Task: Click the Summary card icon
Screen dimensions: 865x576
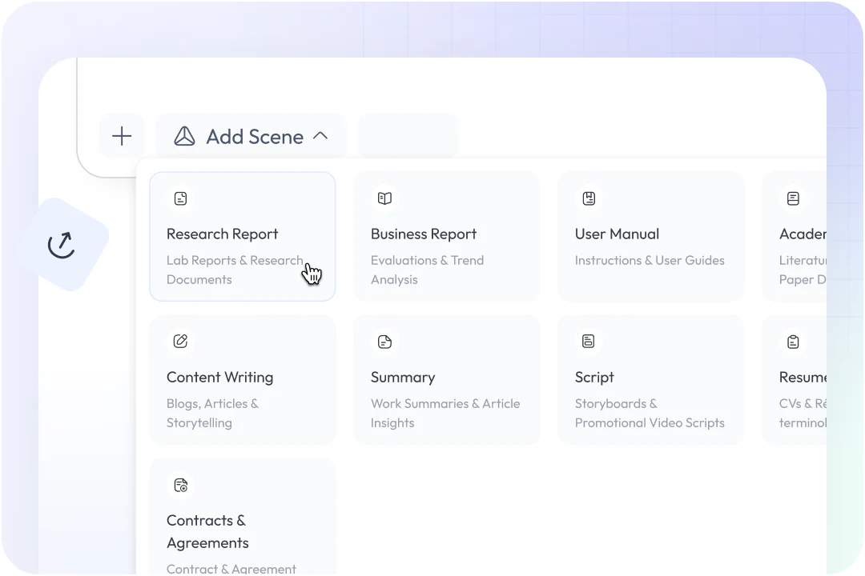Action: coord(385,342)
